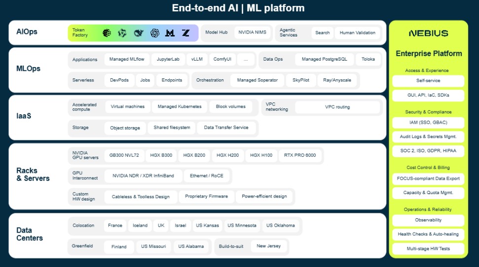Select the SkyPilot pill

(301, 80)
